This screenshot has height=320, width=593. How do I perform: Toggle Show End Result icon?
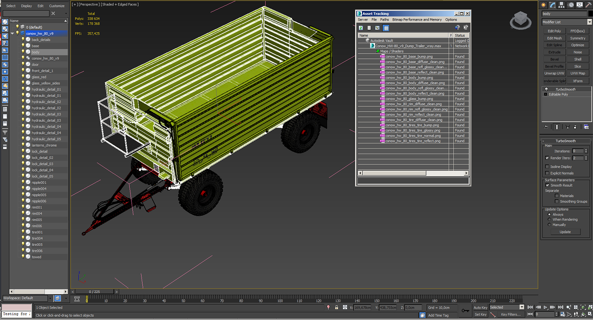point(557,127)
